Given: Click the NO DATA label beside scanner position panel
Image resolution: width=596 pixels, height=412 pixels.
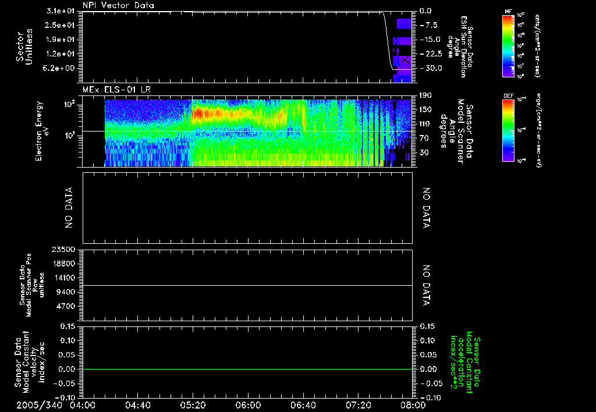Looking at the screenshot, I should click(427, 285).
